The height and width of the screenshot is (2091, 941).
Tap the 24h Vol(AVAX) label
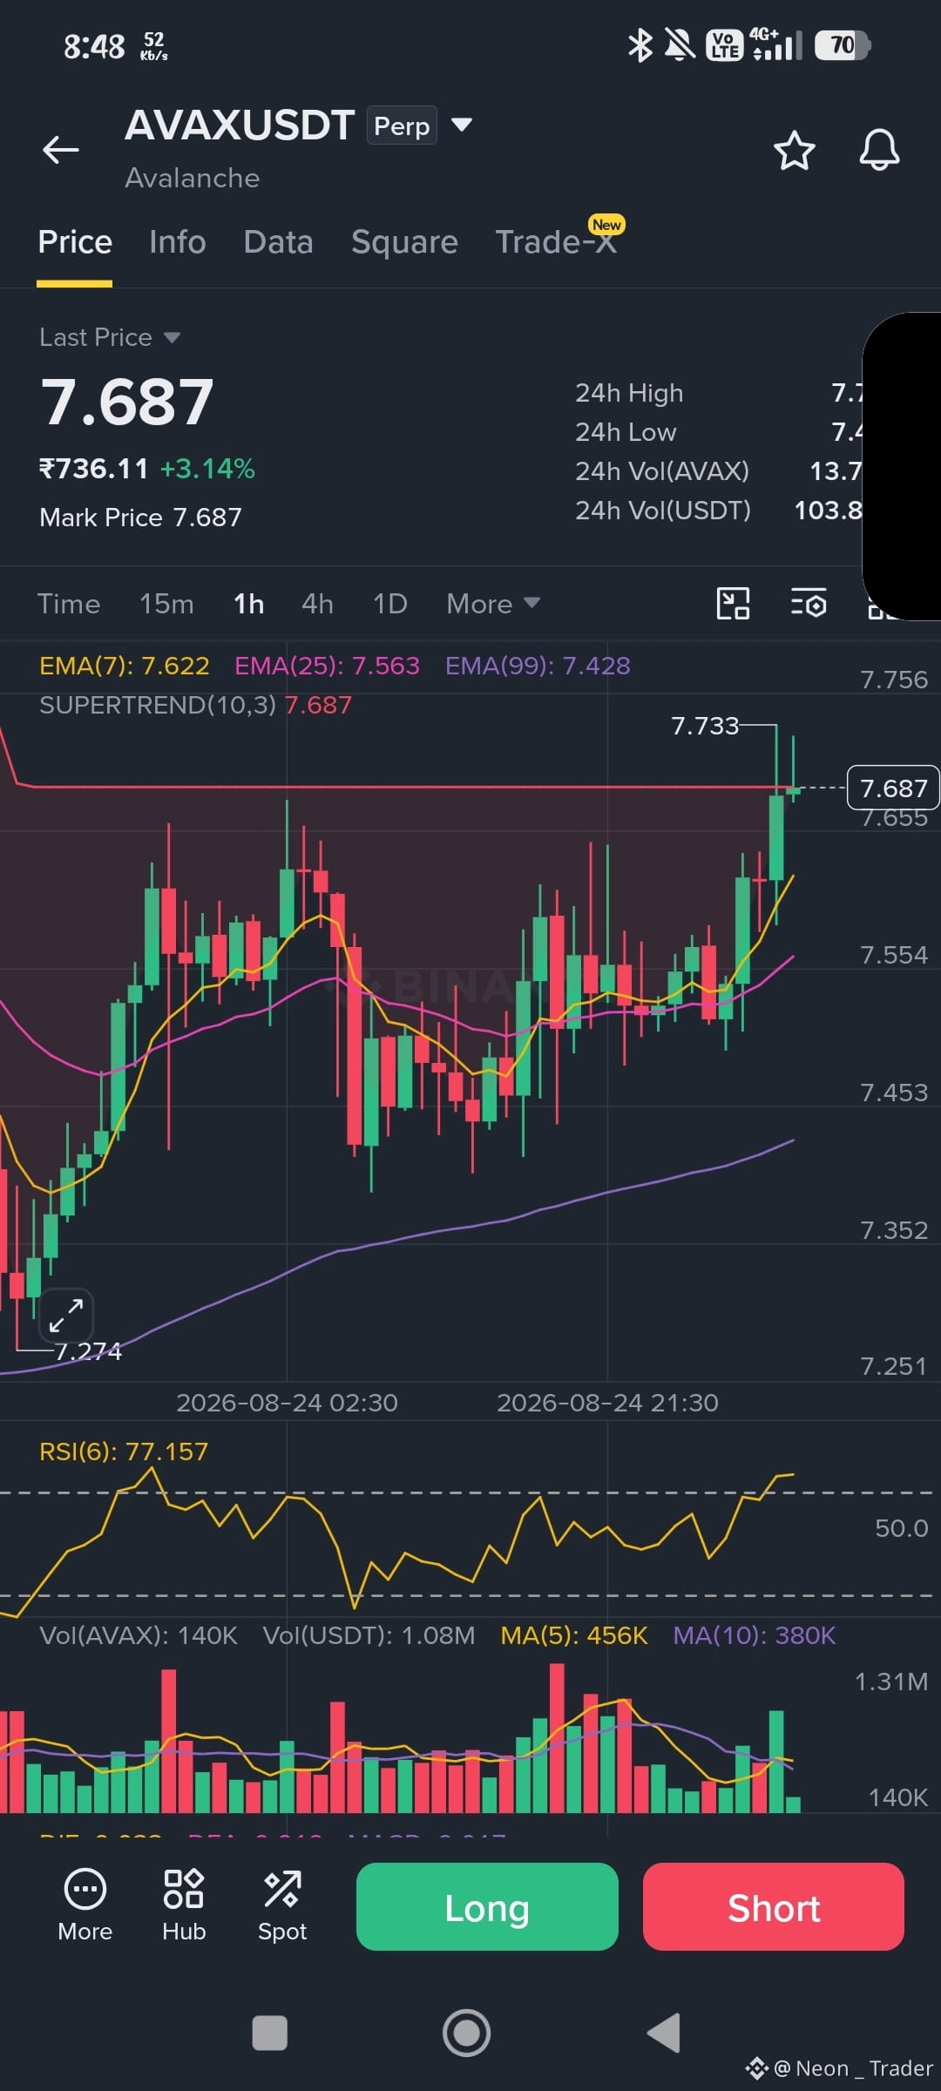click(x=662, y=471)
